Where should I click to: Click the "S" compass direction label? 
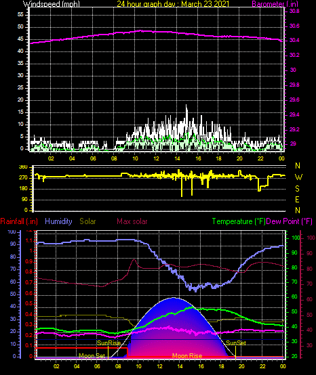pos(297,189)
